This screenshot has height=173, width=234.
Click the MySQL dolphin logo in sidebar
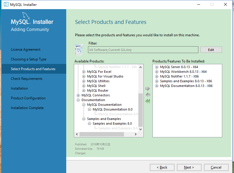[26, 16]
